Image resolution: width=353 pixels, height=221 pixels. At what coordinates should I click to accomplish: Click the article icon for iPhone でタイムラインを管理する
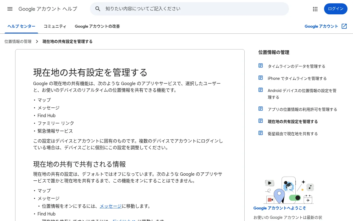click(261, 78)
